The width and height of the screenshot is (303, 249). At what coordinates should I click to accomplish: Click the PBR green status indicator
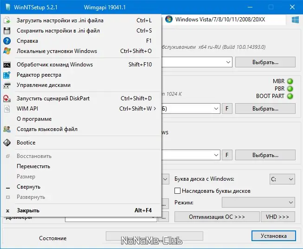pos(290,89)
